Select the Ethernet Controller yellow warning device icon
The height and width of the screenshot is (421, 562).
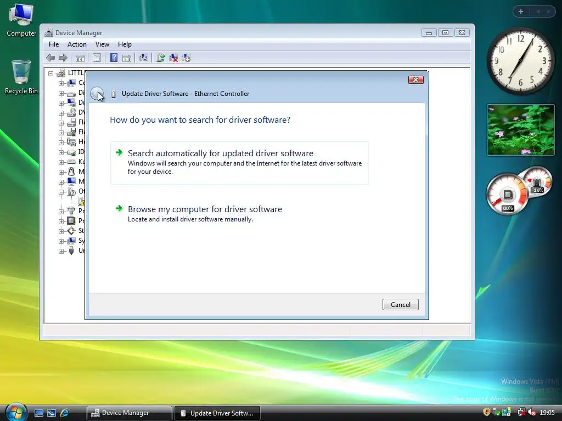click(81, 201)
